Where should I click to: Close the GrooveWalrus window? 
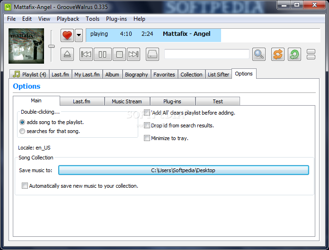tap(314, 5)
